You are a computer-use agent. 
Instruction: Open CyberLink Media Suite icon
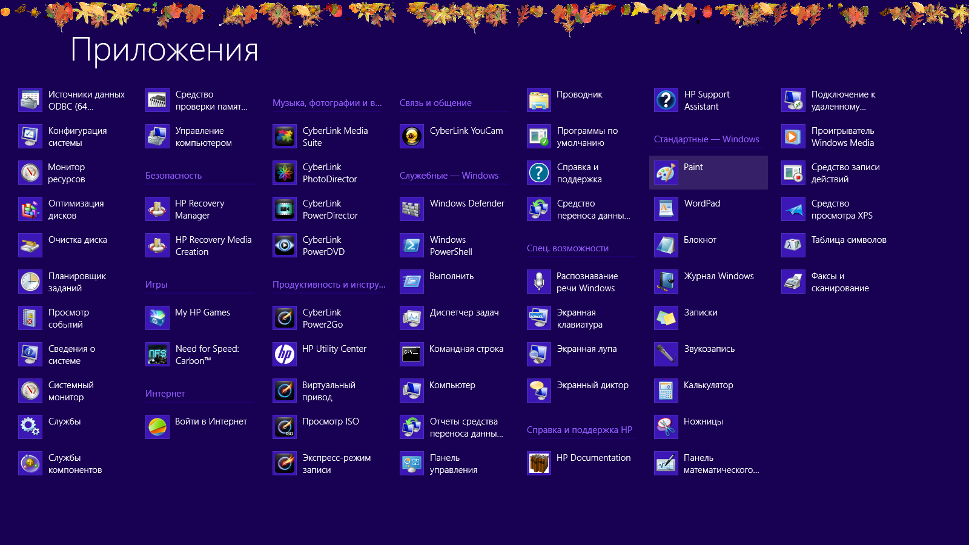click(285, 136)
